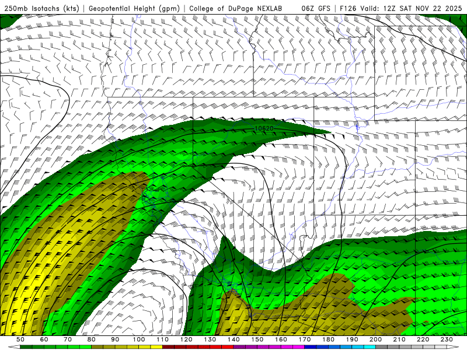Click the 110 label on the color scale
This screenshot has height=350, width=467.
click(x=162, y=339)
